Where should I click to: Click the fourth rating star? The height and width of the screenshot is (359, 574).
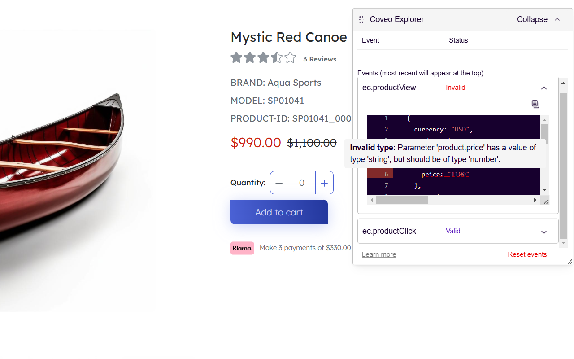(277, 58)
